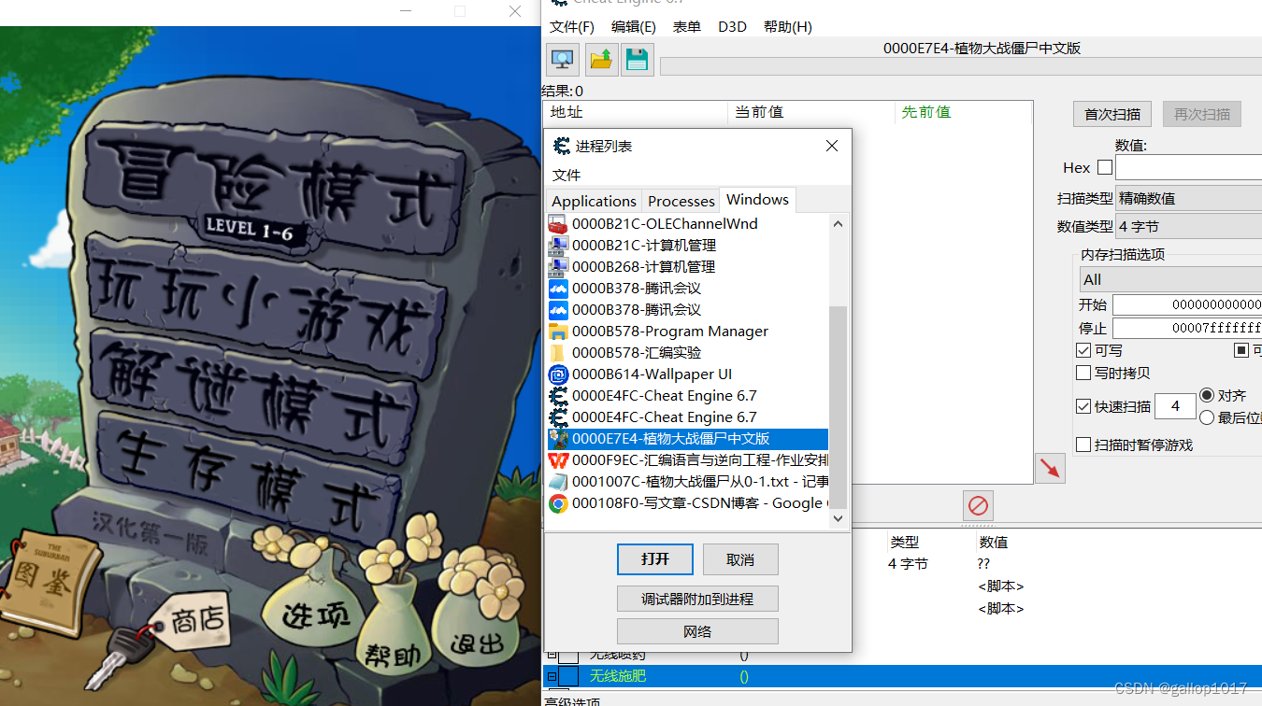Viewport: 1262px width, 706px height.
Task: Toggle the 快速扫描 fast scan checkbox
Action: pos(1083,406)
